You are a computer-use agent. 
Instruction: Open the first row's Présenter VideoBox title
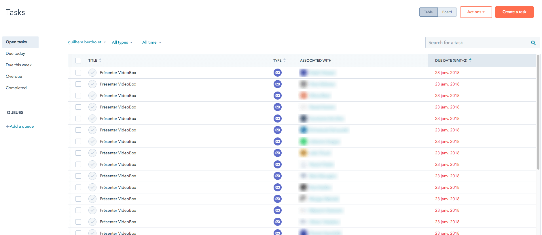[118, 73]
